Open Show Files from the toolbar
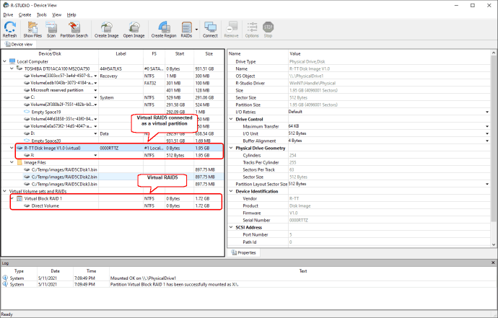This screenshot has height=318, width=498. pyautogui.click(x=32, y=29)
